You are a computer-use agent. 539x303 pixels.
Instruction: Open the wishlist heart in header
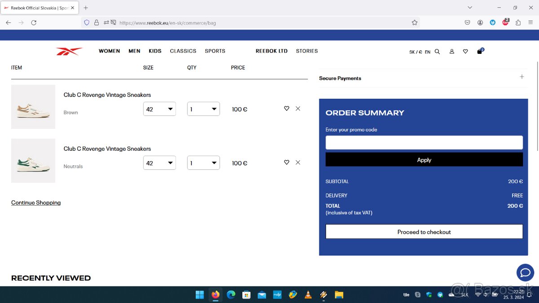click(465, 52)
